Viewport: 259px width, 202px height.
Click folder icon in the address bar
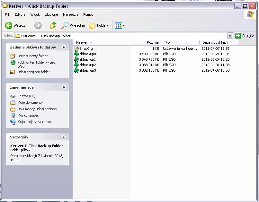click(x=17, y=36)
